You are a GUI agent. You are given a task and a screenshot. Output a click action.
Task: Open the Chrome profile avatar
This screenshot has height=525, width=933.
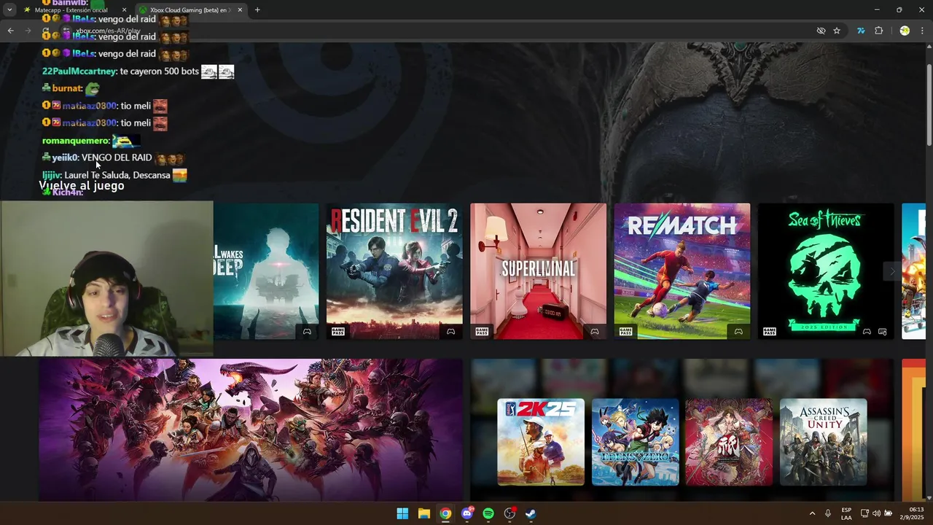point(905,31)
